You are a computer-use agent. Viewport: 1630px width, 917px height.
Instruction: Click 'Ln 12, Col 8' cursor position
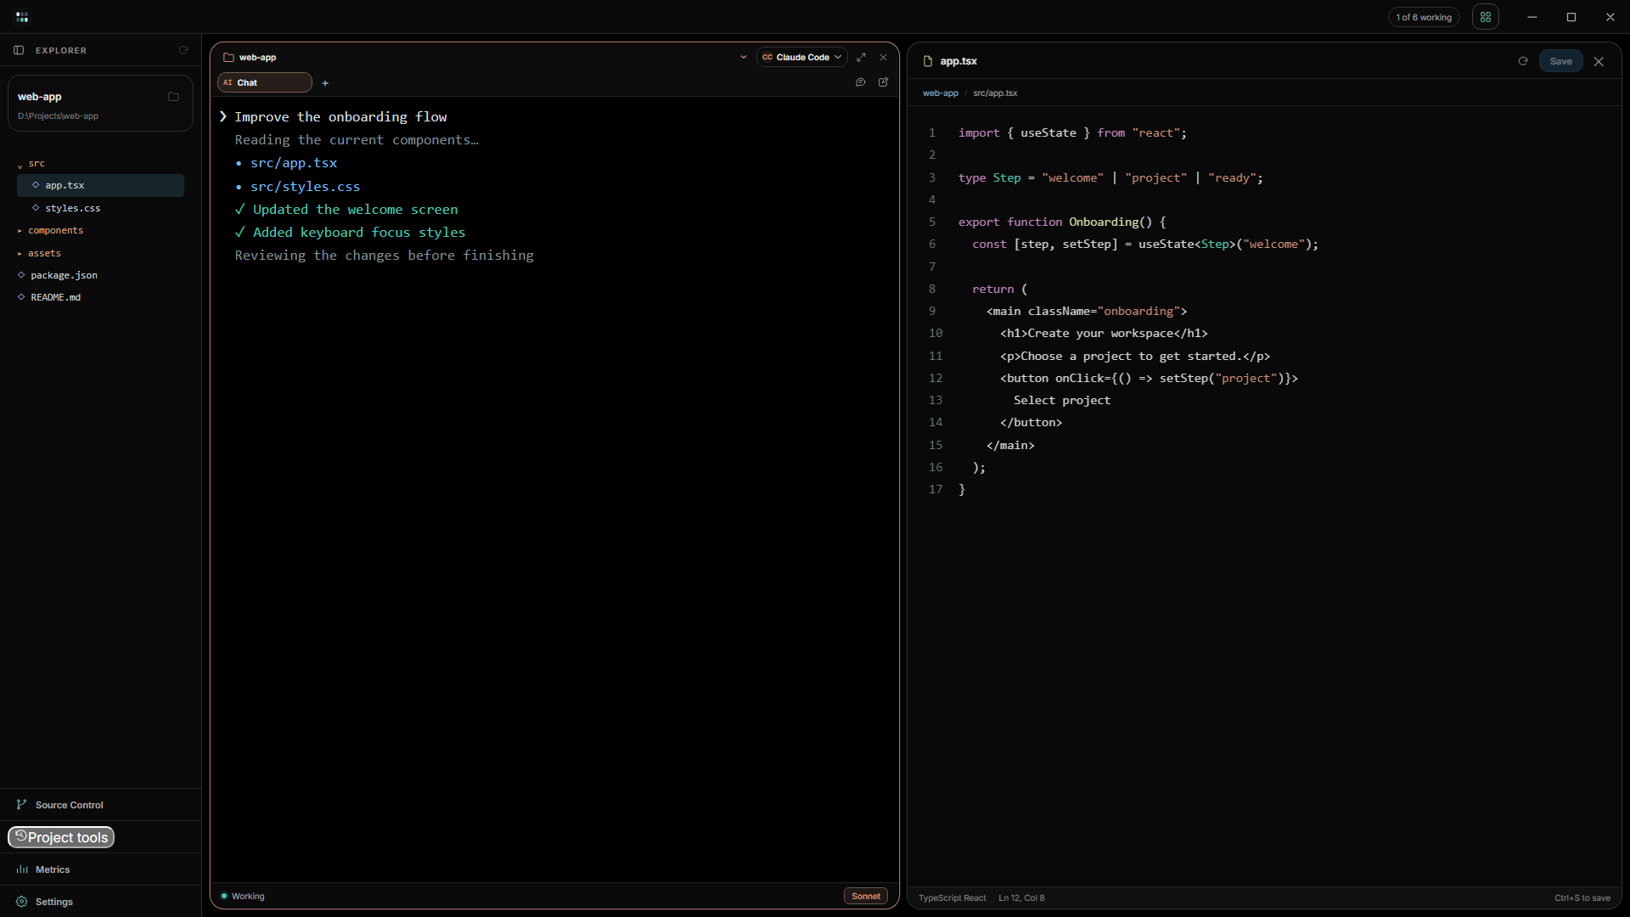[x=1021, y=897]
